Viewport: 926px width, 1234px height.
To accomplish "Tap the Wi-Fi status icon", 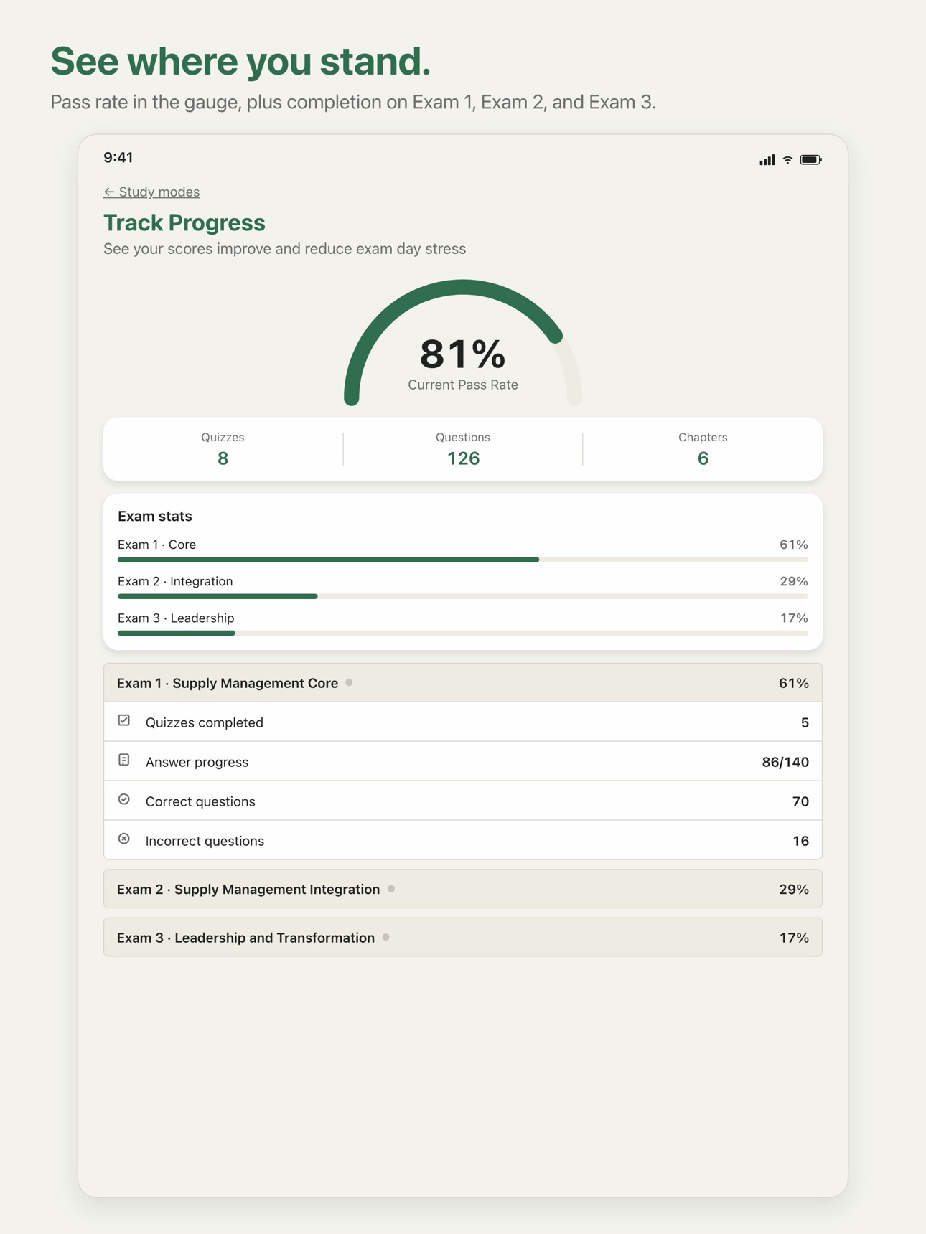I will [787, 159].
